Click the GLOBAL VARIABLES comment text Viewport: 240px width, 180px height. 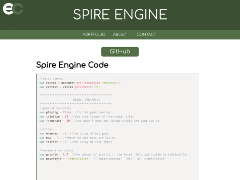click(x=87, y=100)
